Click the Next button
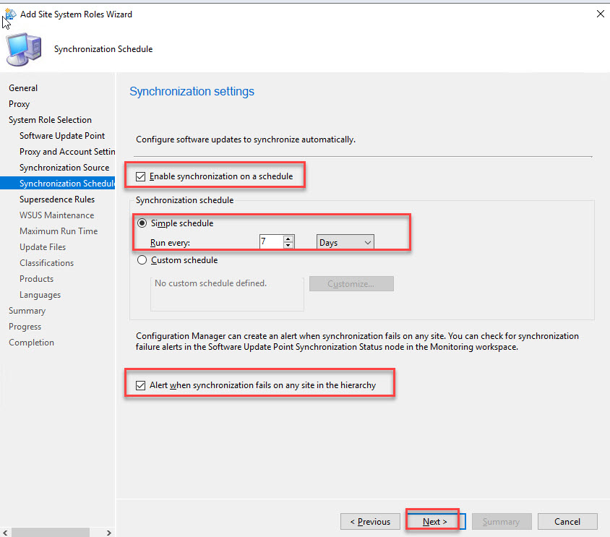This screenshot has width=610, height=537. [x=435, y=522]
